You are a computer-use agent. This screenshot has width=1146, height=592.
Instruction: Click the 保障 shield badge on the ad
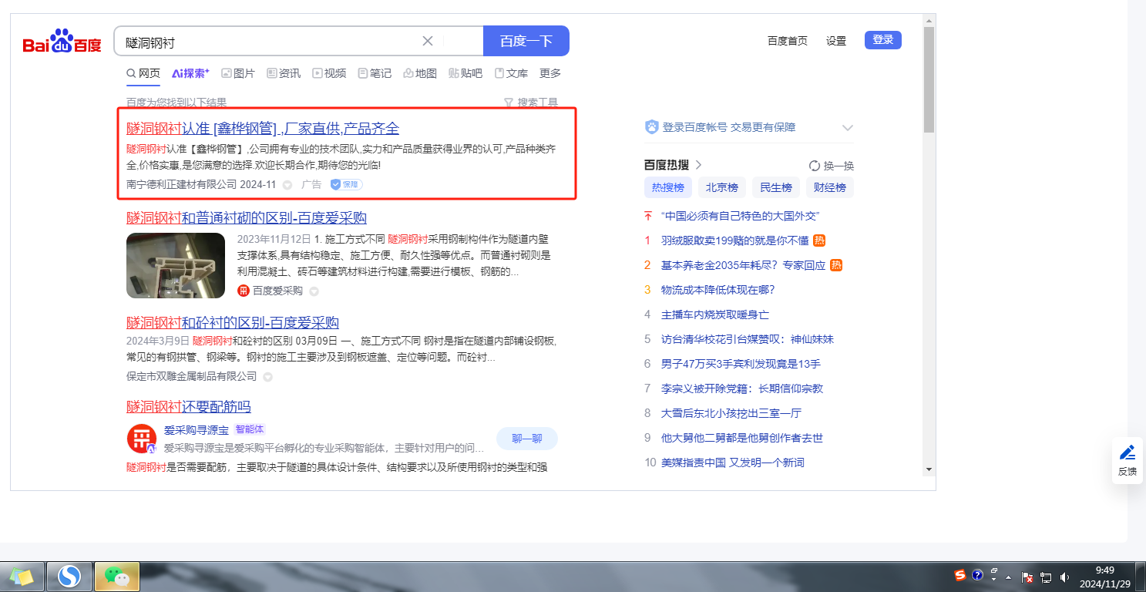(346, 185)
